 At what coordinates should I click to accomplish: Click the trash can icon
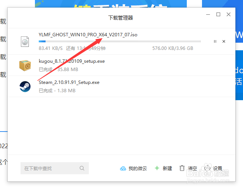(x=182, y=168)
